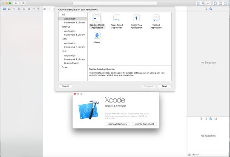This screenshot has height=157, width=230.
Task: Select Single View Application template
Action: point(136,21)
